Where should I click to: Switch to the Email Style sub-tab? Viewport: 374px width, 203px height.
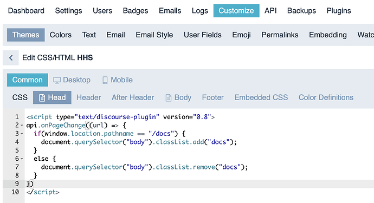pos(154,35)
